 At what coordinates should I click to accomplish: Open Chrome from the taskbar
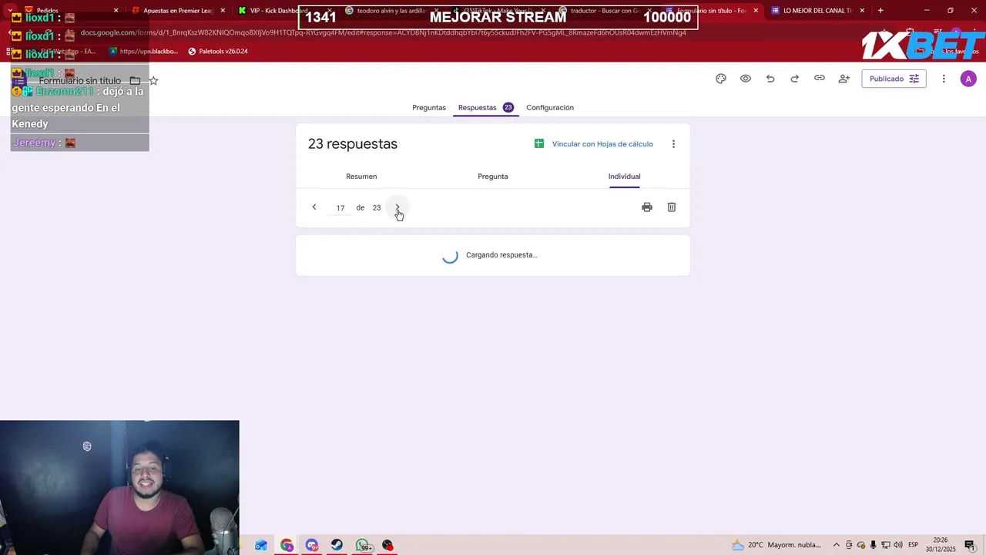click(x=287, y=545)
